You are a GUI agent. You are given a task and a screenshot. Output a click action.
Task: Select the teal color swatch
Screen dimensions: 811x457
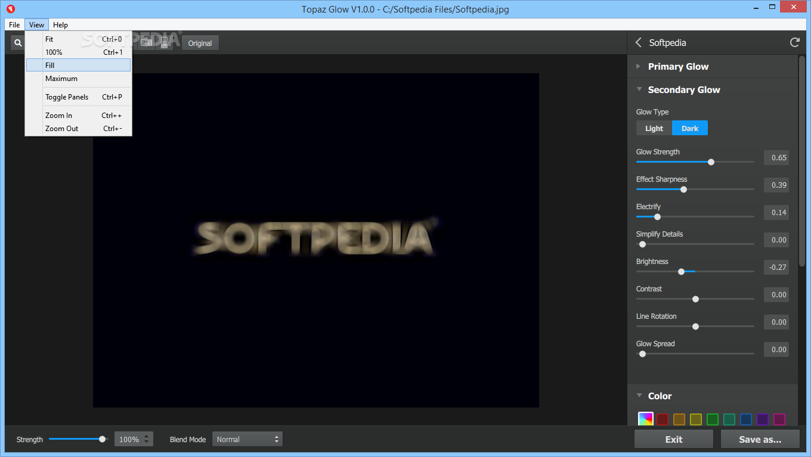[x=729, y=419]
